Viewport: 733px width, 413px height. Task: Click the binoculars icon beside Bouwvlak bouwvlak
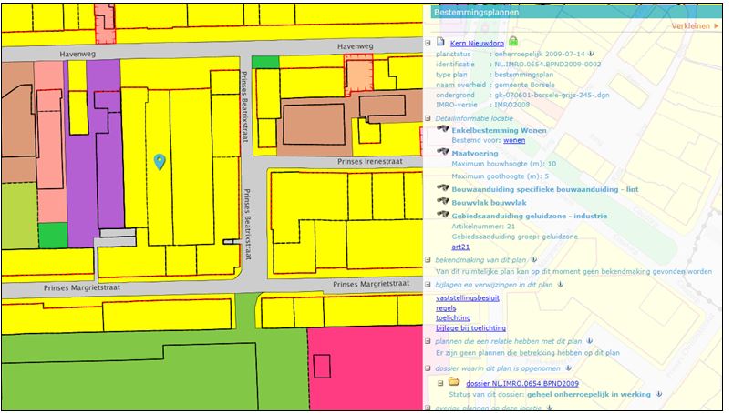click(443, 201)
